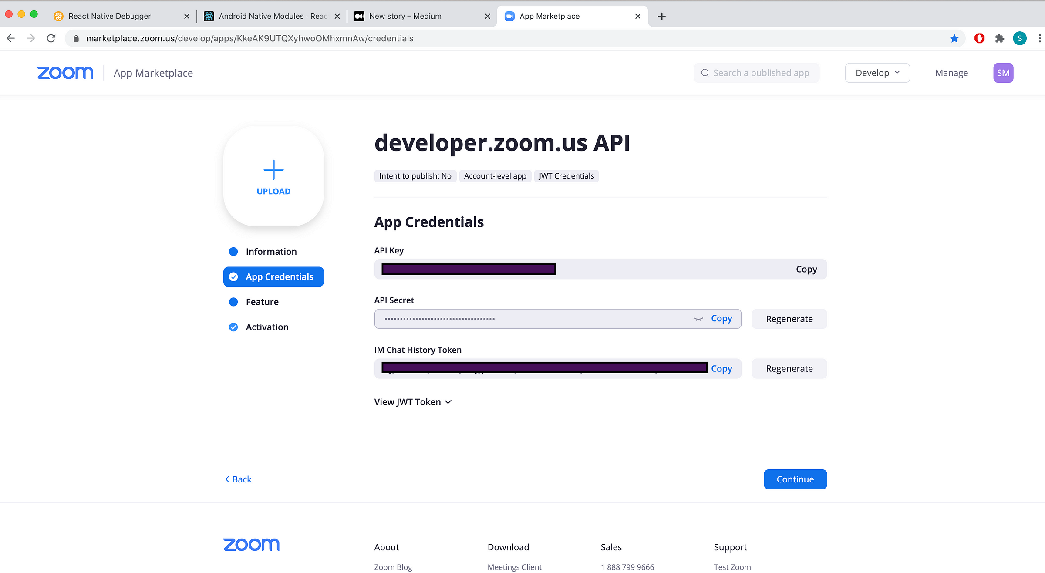Select the Feature step in the sidebar
The height and width of the screenshot is (573, 1045).
(x=262, y=302)
